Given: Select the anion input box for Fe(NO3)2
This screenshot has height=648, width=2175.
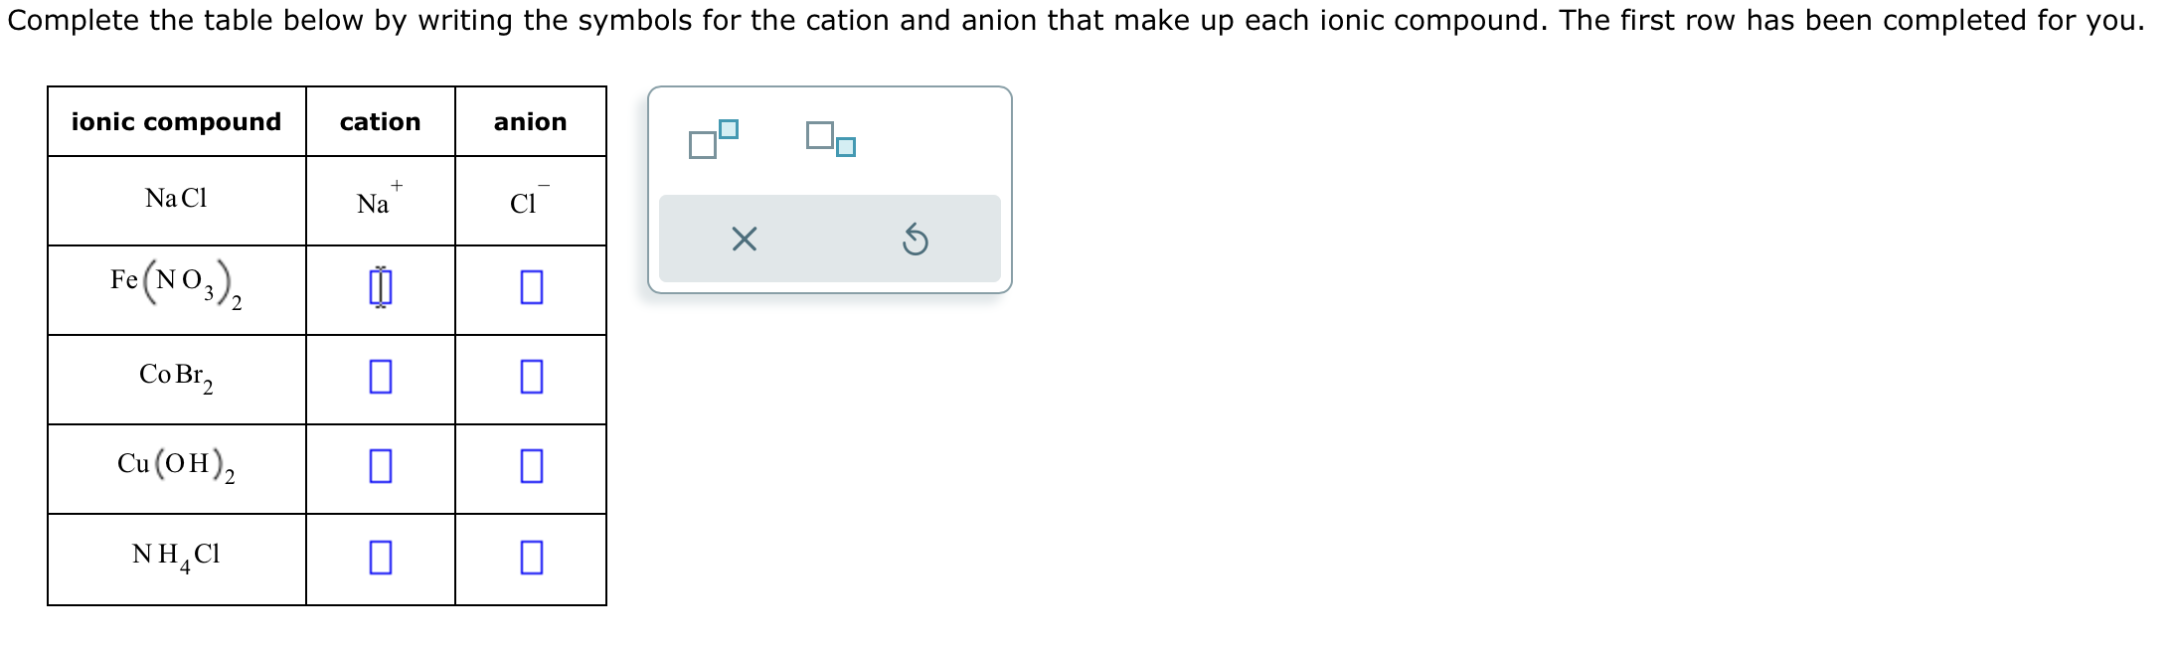Looking at the screenshot, I should 529,287.
